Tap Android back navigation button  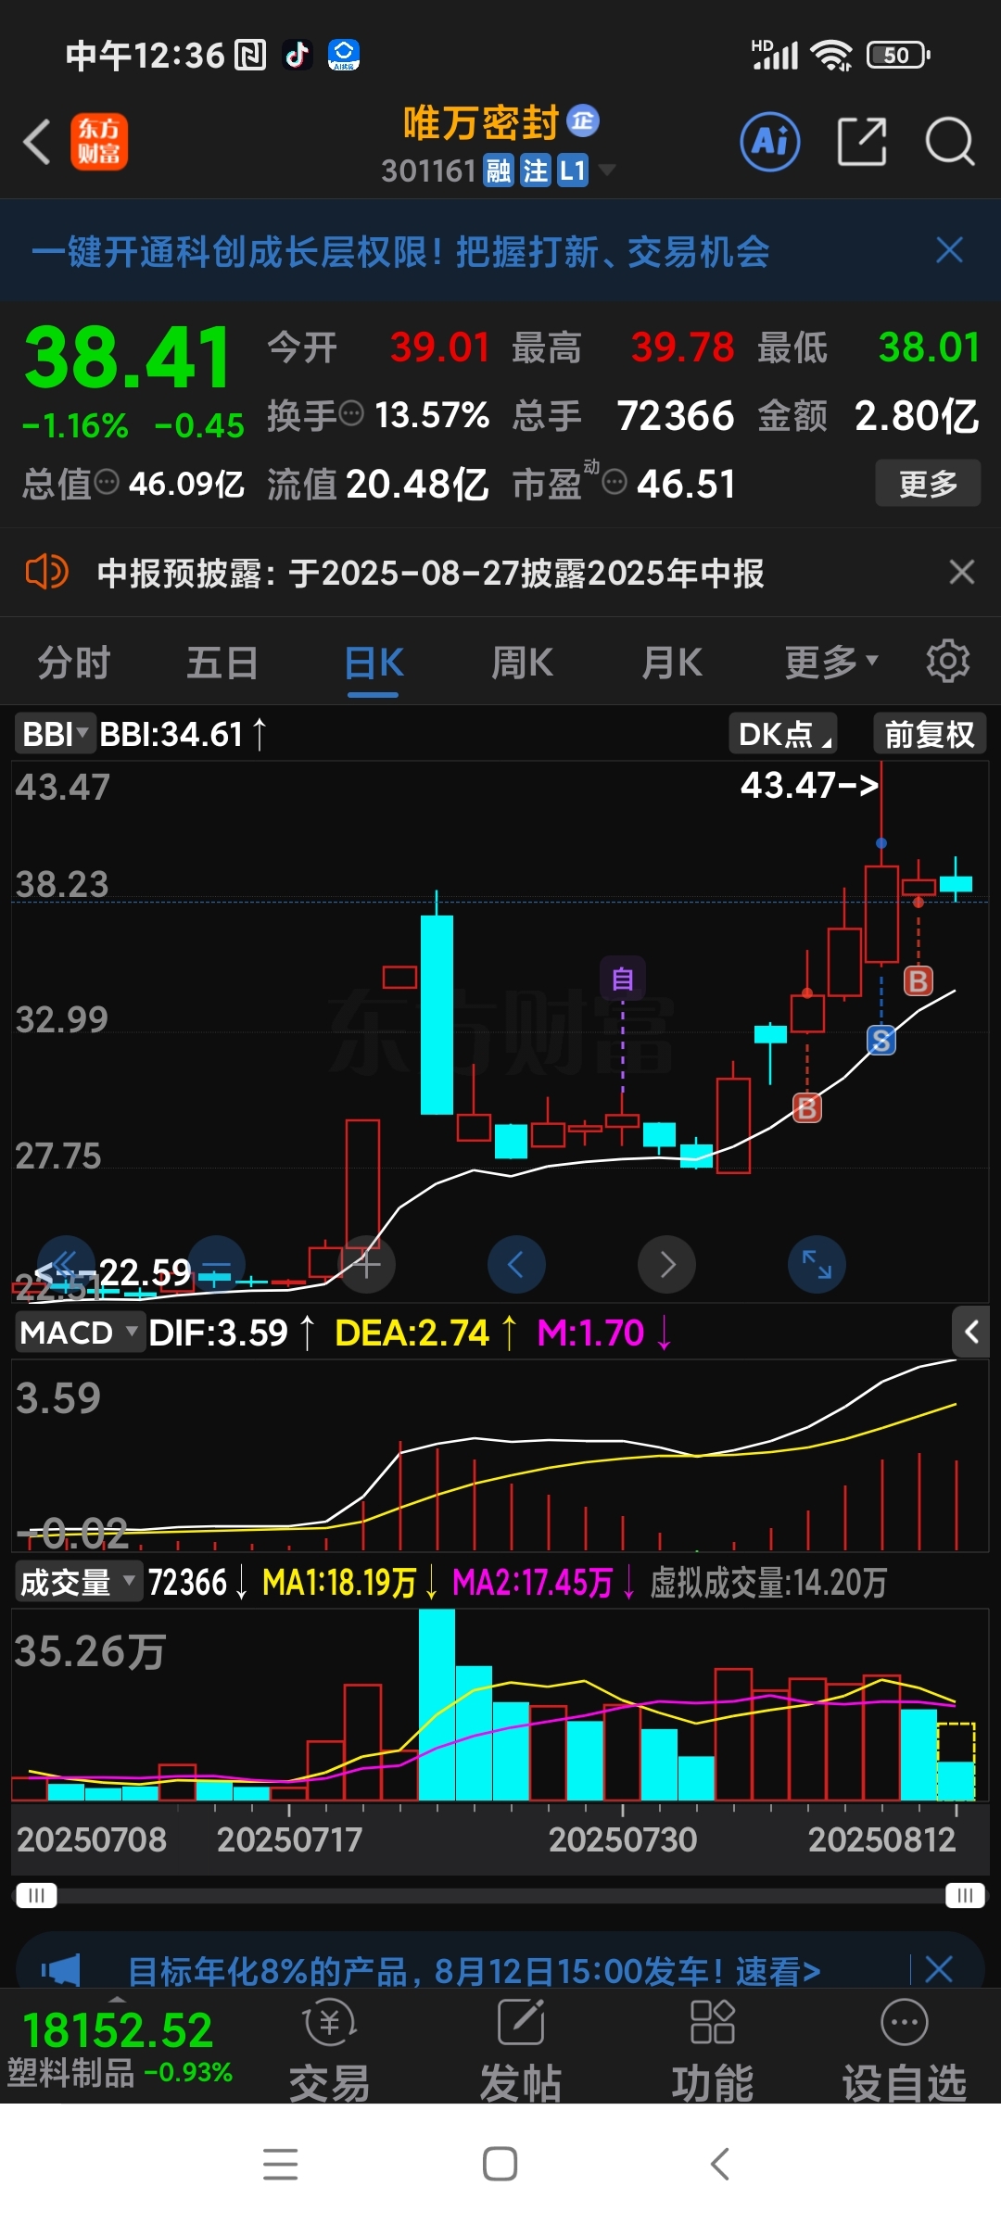720,2164
